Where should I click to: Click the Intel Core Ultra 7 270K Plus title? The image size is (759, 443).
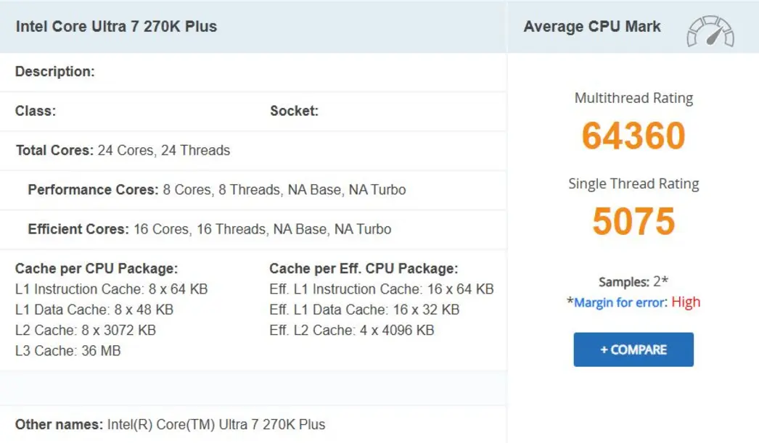(x=116, y=26)
